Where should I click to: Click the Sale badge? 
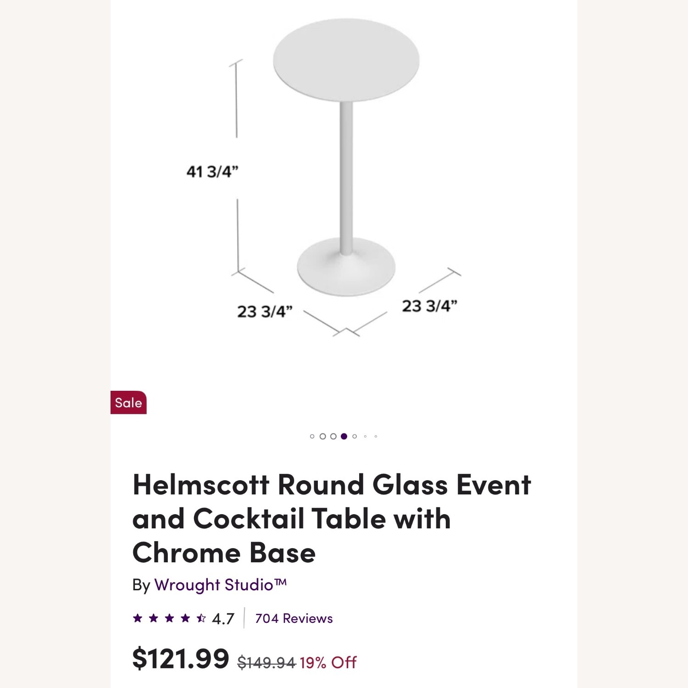pyautogui.click(x=128, y=404)
